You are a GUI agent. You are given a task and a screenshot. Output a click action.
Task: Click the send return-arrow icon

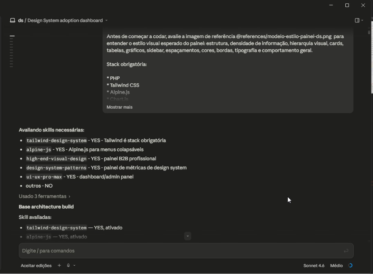coord(346,251)
